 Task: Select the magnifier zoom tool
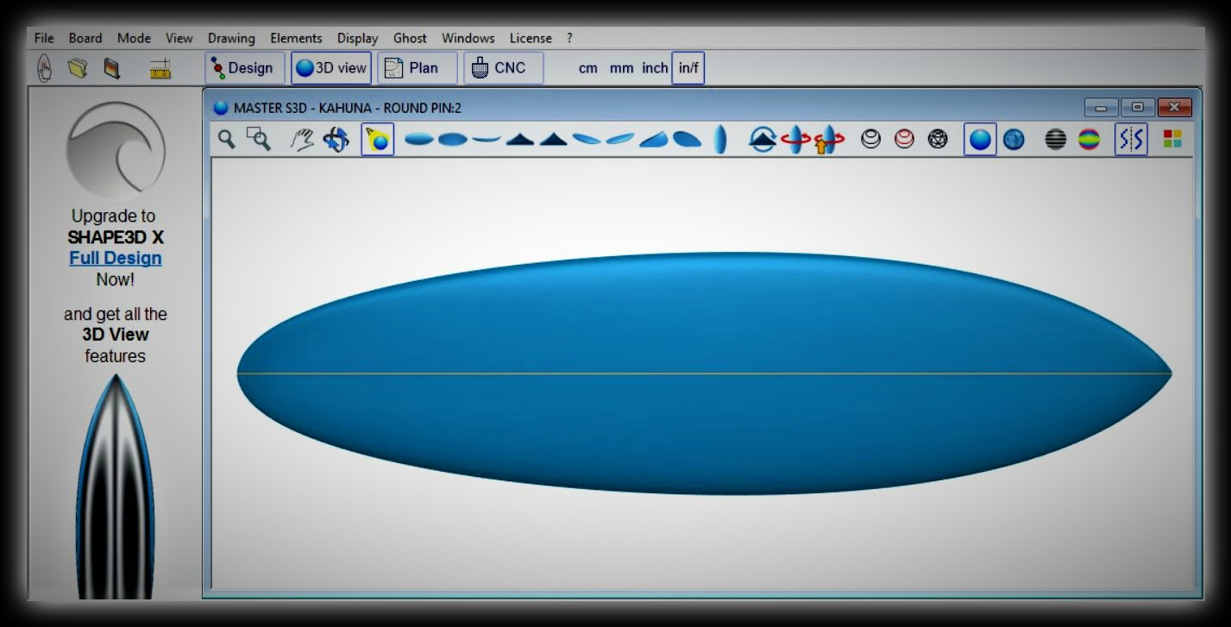226,139
